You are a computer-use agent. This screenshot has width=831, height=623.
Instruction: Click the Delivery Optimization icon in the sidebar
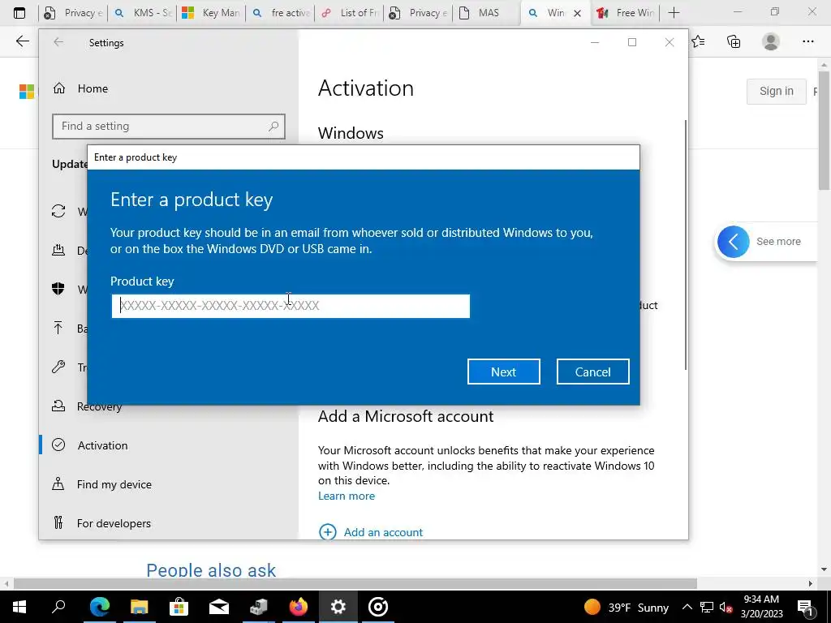(58, 250)
